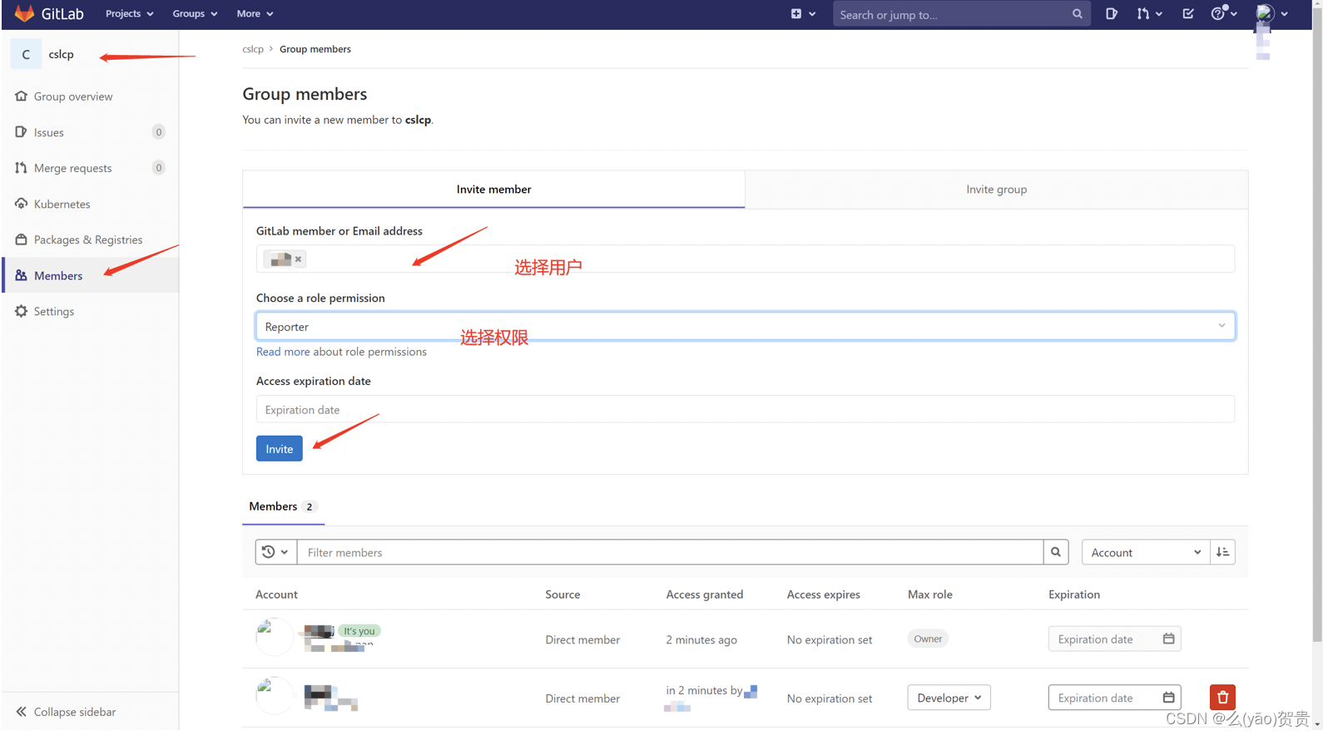Click the It's you badge
Screen dimensions: 1323x735
[359, 631]
